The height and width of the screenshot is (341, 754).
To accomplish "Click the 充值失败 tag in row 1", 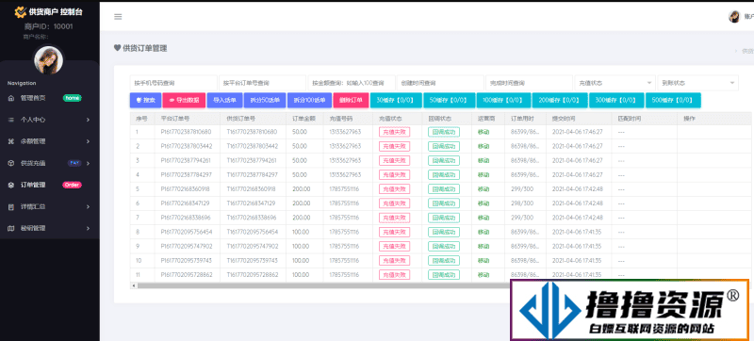I will 394,132.
